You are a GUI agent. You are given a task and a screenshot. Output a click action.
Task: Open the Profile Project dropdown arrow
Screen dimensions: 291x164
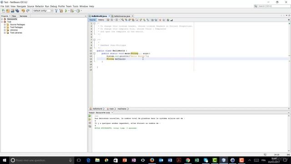[x=81, y=11]
